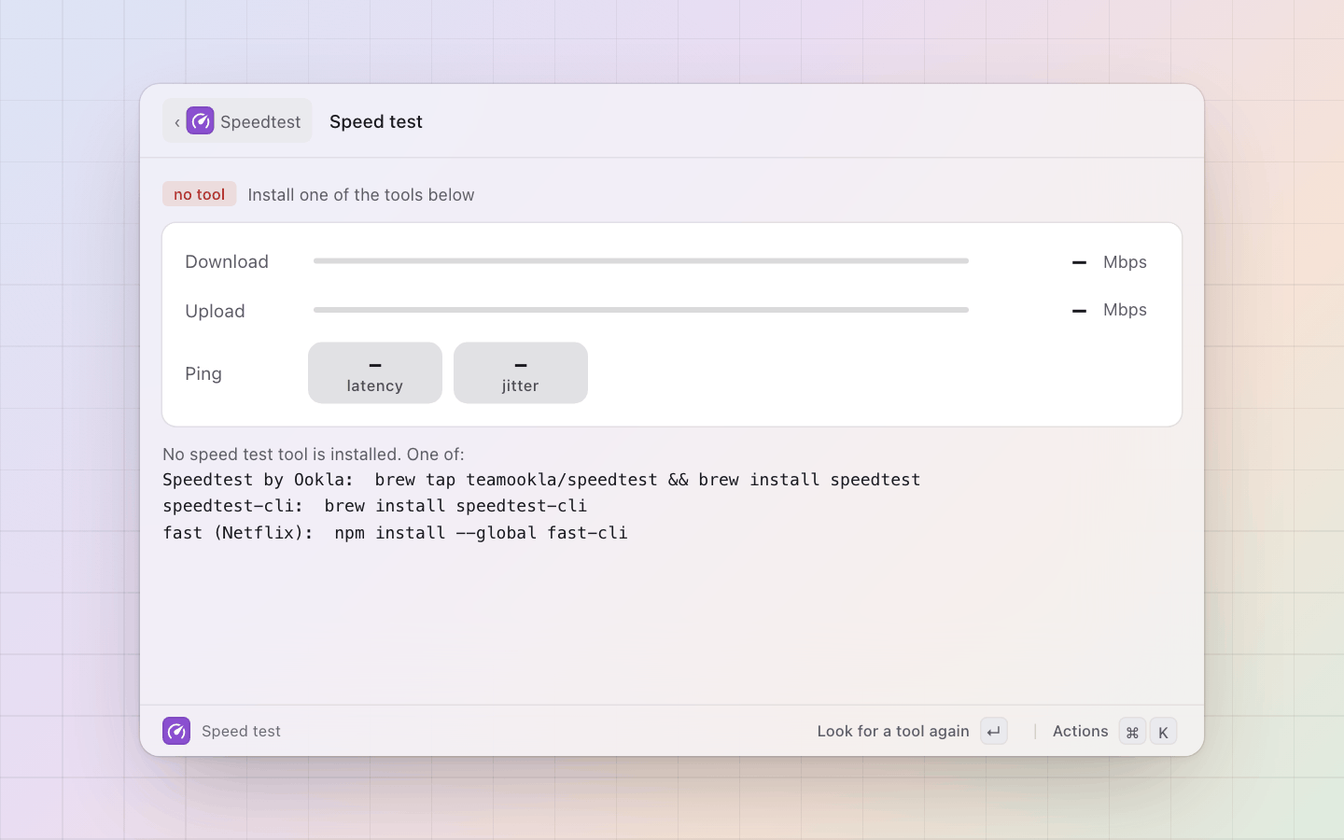Click the Command key icon

click(x=1132, y=732)
